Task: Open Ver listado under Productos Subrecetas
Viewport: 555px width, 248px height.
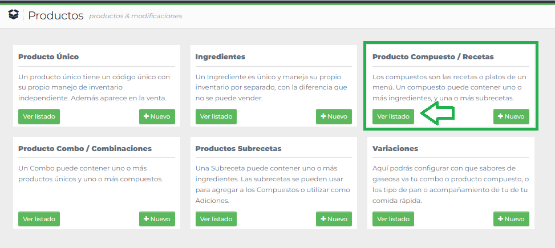Action: tap(216, 219)
